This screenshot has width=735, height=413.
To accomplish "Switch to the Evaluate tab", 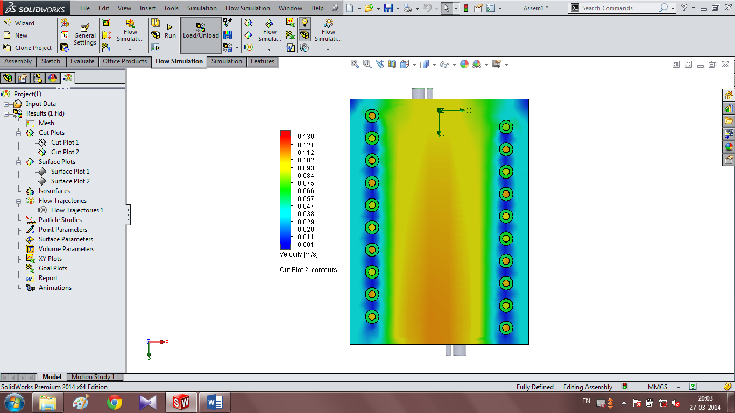I will 82,61.
